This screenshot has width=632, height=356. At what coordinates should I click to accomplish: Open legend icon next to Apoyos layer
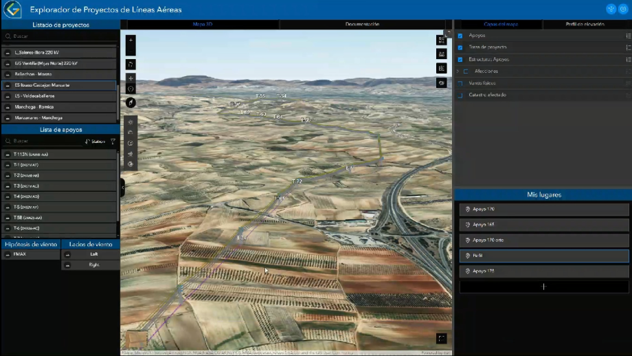628,35
